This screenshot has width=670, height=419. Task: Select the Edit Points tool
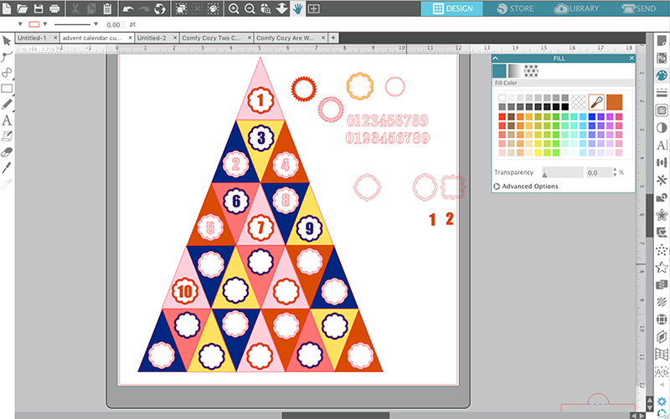pyautogui.click(x=7, y=56)
